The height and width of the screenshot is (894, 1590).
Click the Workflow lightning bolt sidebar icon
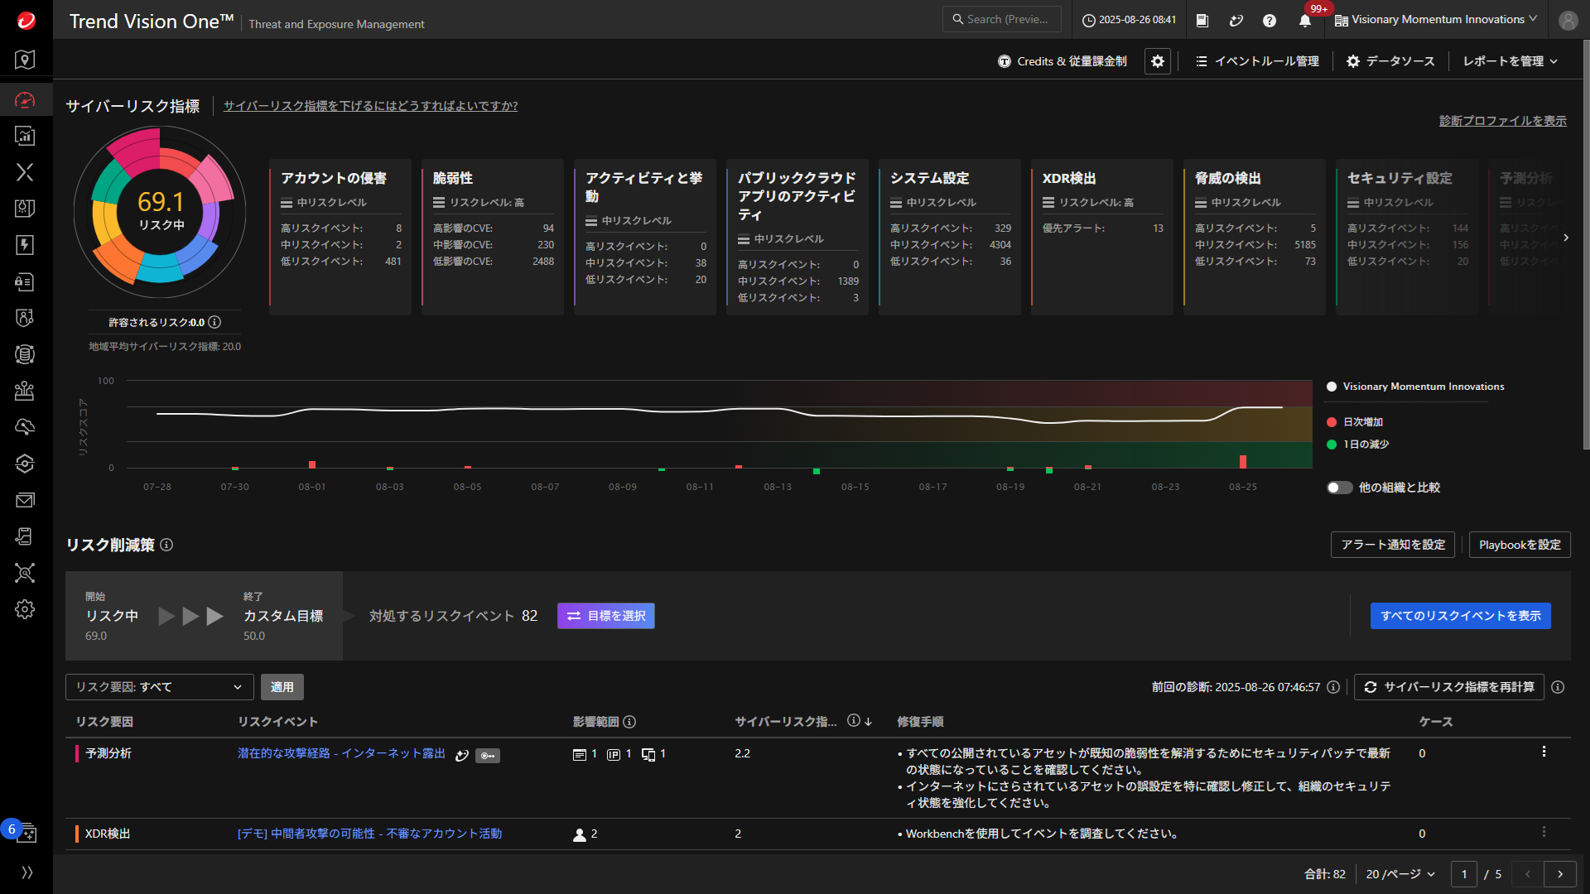click(25, 245)
